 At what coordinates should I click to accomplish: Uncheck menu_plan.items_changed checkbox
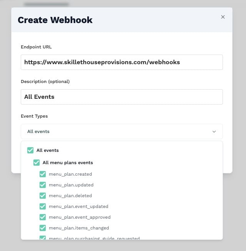click(43, 228)
